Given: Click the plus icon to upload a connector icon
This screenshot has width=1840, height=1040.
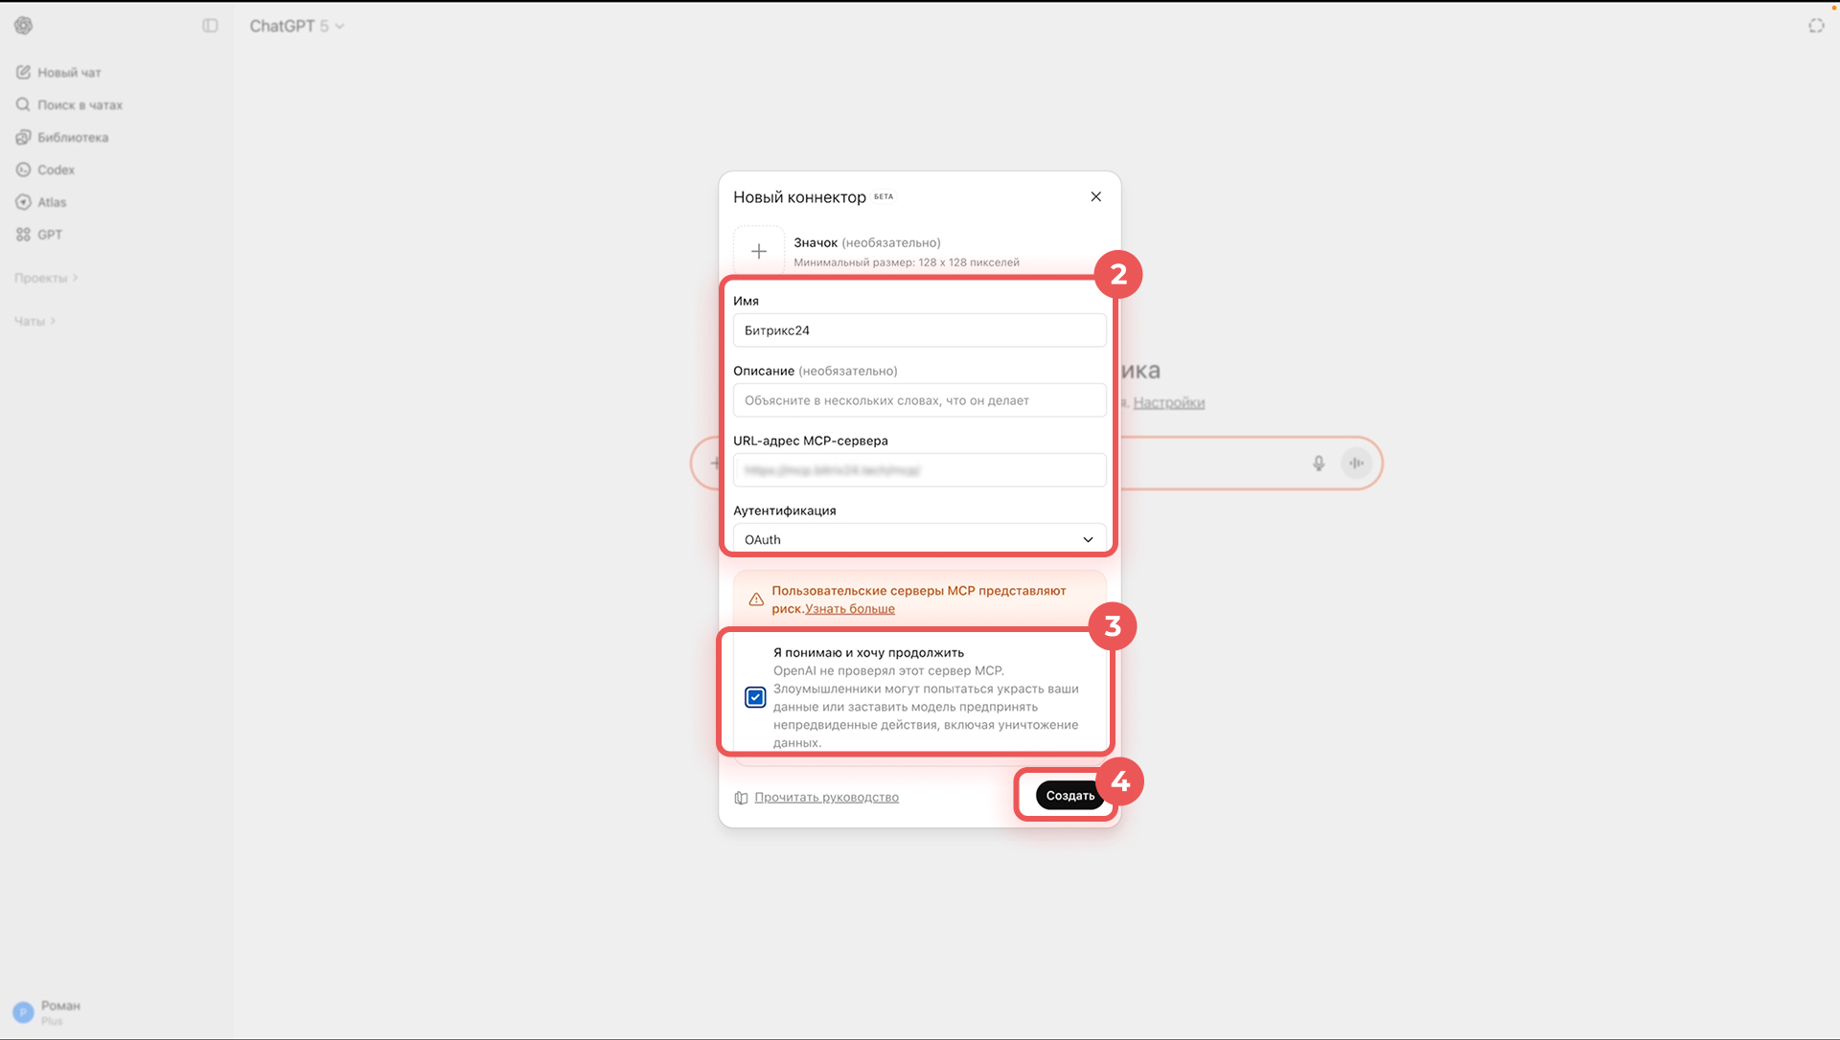Looking at the screenshot, I should coord(758,252).
